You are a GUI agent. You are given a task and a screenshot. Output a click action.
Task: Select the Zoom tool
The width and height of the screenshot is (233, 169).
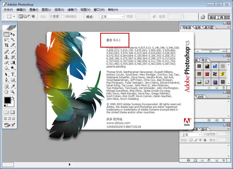point(13,92)
